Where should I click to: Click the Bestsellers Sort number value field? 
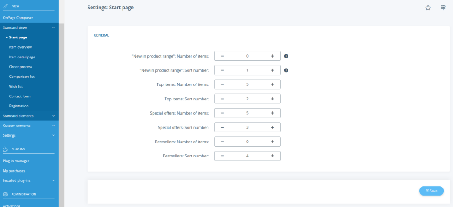[x=247, y=156]
